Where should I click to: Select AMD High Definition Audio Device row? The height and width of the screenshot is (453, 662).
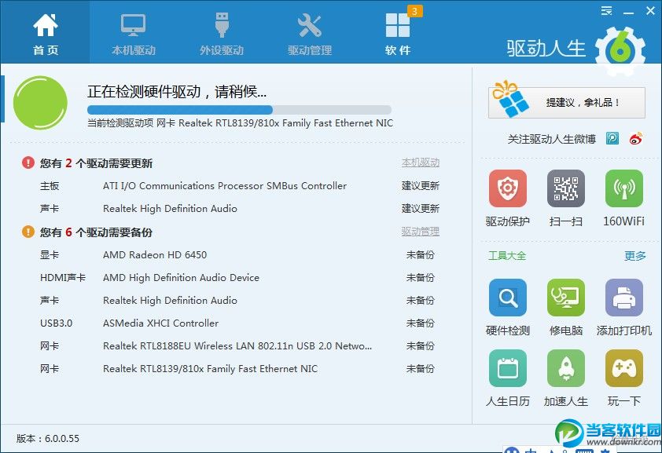coord(239,278)
